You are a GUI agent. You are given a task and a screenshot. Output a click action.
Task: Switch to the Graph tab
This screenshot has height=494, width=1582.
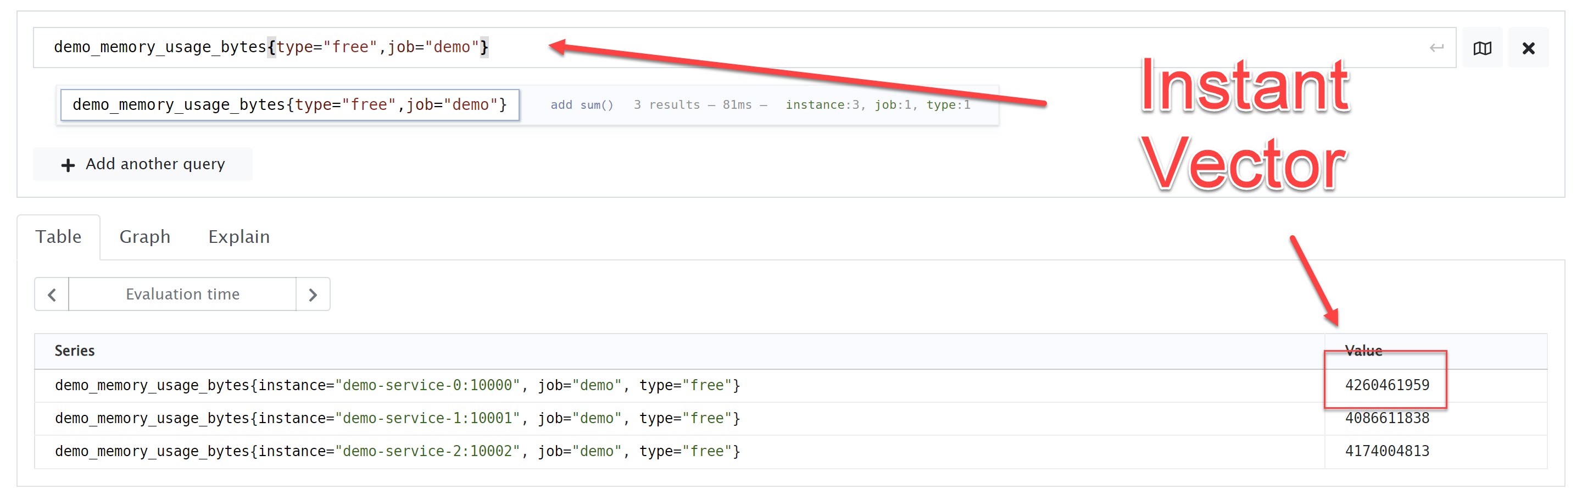click(144, 236)
